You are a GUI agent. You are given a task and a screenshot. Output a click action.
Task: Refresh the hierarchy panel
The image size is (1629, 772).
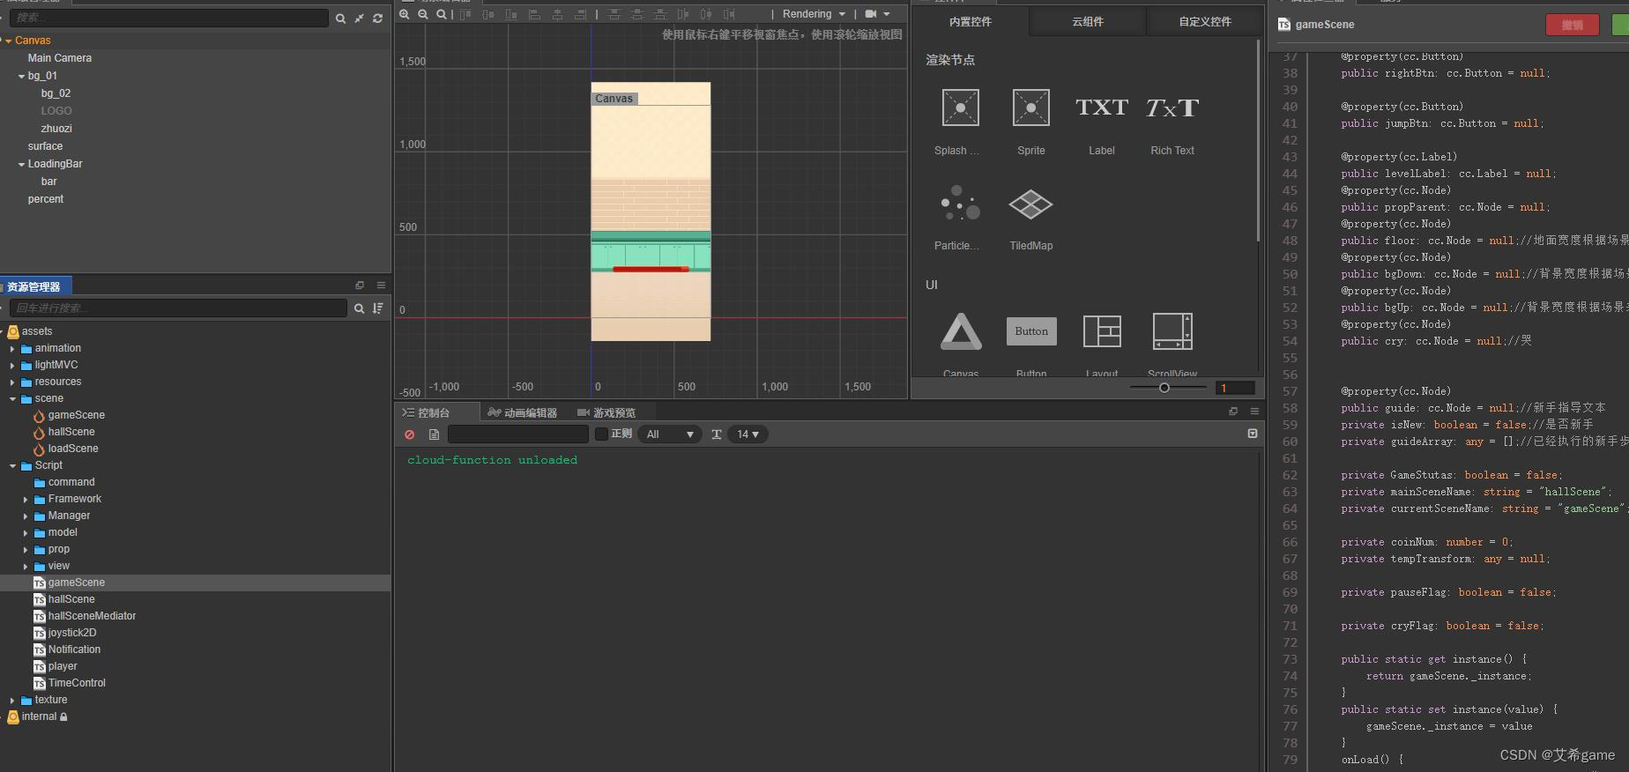[x=378, y=19]
